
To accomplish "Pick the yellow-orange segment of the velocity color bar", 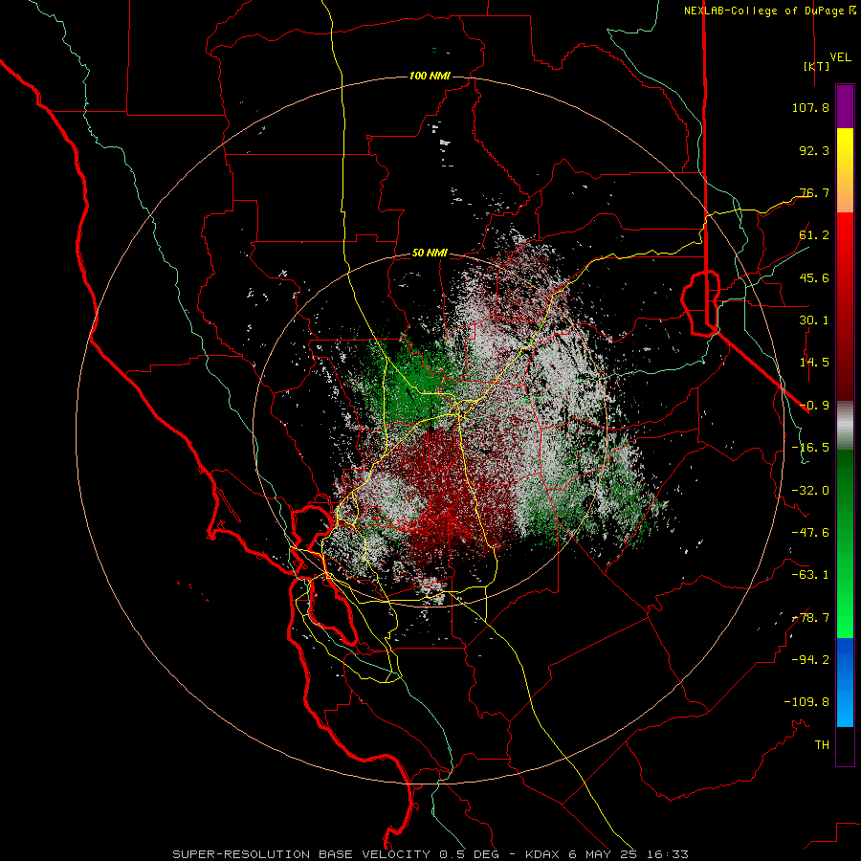I will click(845, 170).
